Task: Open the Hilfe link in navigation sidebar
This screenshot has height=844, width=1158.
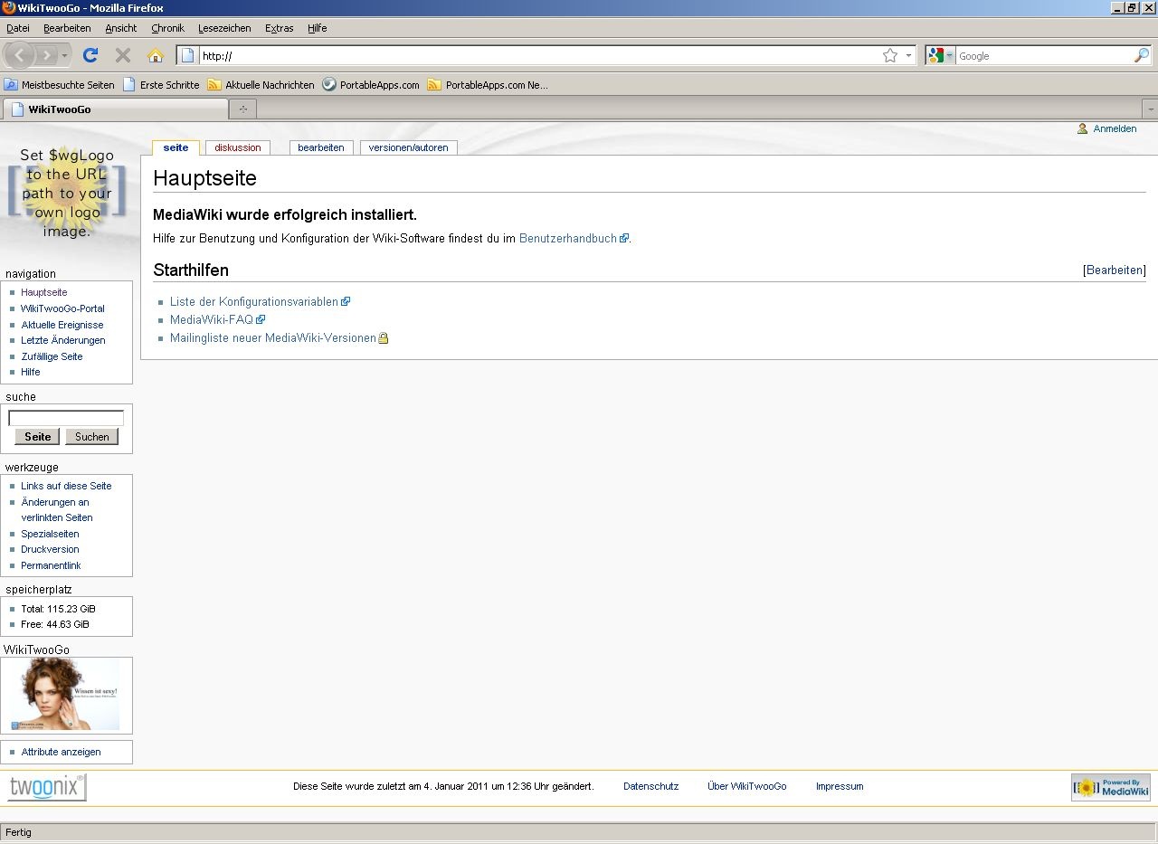Action: 31,372
